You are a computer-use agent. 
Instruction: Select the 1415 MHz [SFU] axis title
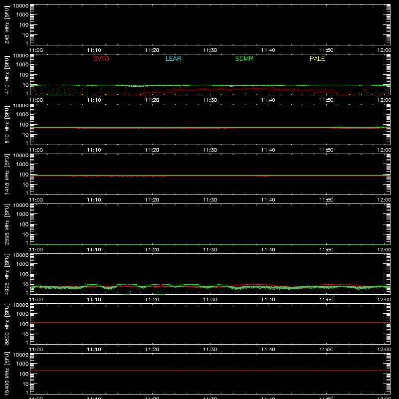click(x=7, y=174)
